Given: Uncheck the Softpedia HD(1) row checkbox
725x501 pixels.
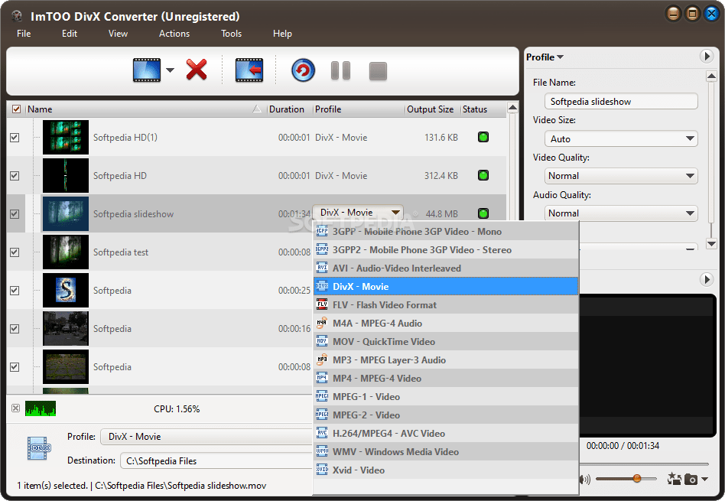Looking at the screenshot, I should [x=15, y=138].
